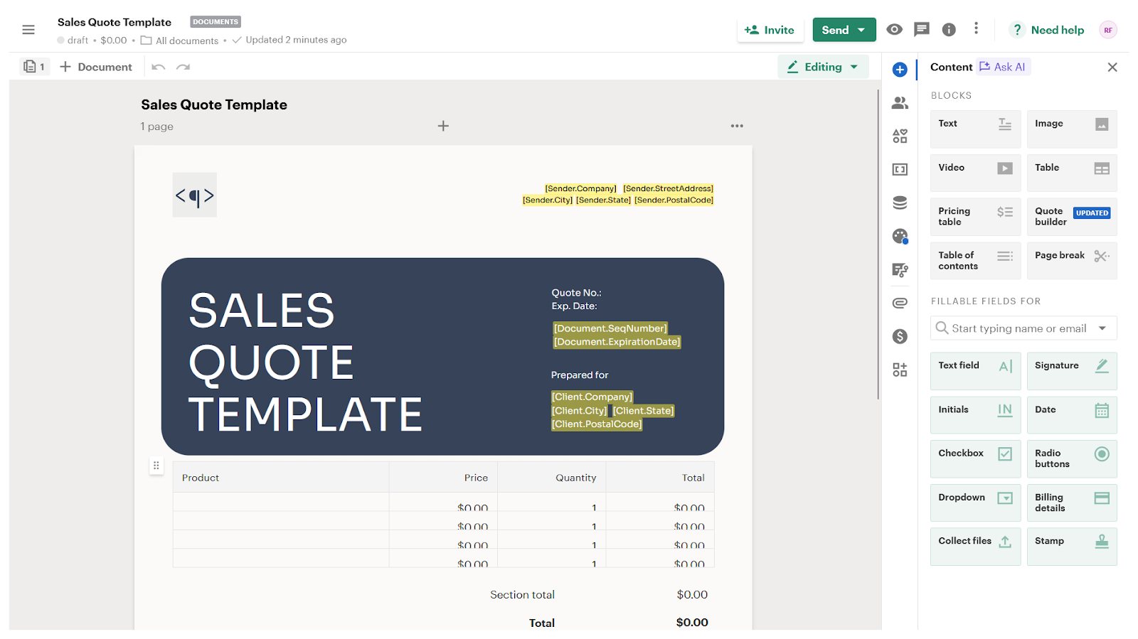
Task: Click the redo arrow icon
Action: point(184,67)
